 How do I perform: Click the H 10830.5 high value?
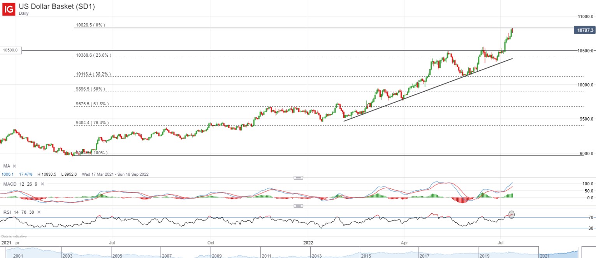point(47,174)
